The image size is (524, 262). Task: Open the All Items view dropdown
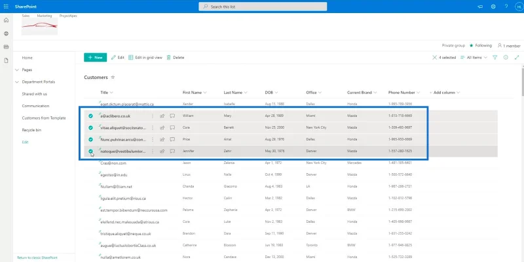474,57
